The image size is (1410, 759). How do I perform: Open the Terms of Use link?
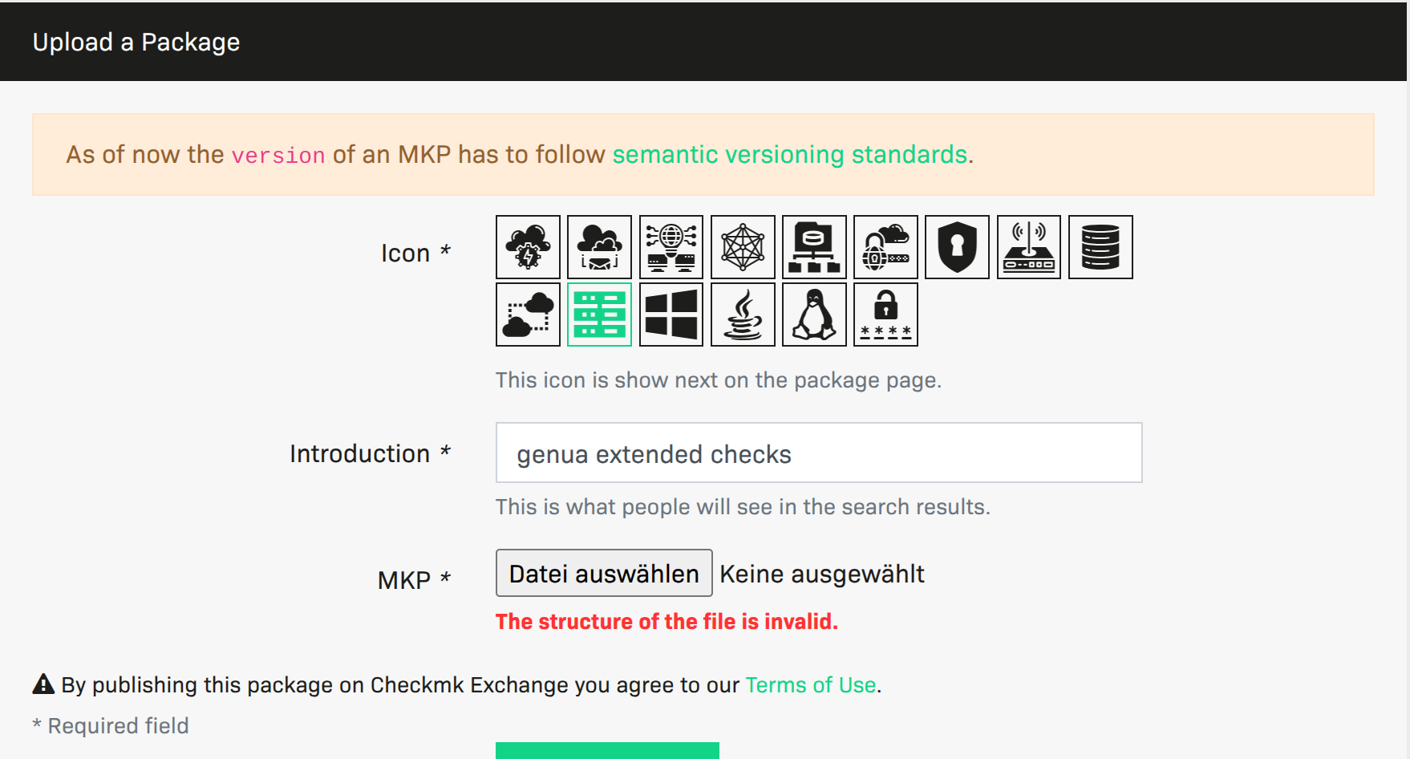pos(810,685)
